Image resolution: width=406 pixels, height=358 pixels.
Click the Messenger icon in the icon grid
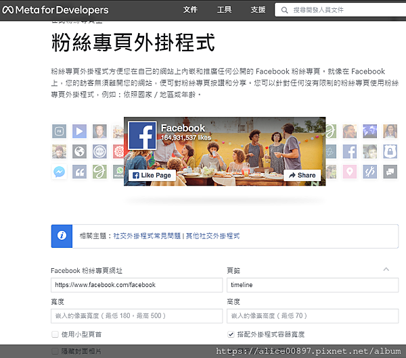tap(59, 172)
